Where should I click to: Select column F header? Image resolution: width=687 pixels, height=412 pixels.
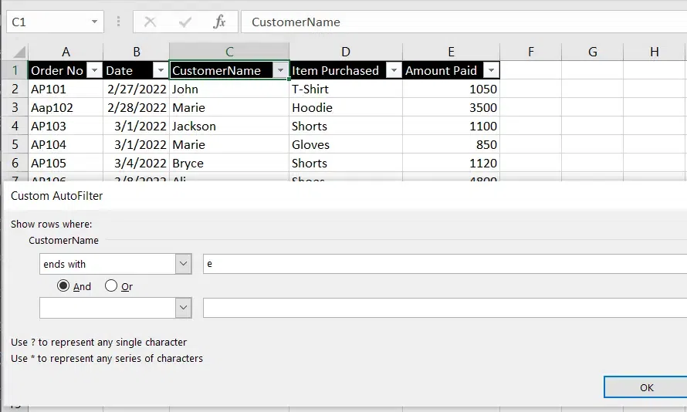(x=530, y=52)
